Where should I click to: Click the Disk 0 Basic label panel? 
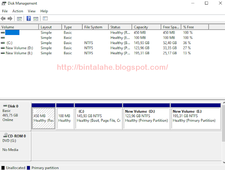tap(15, 116)
